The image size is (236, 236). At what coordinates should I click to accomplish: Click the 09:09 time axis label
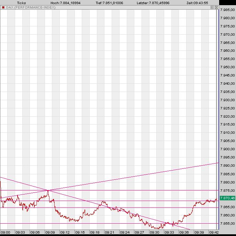click(50, 232)
